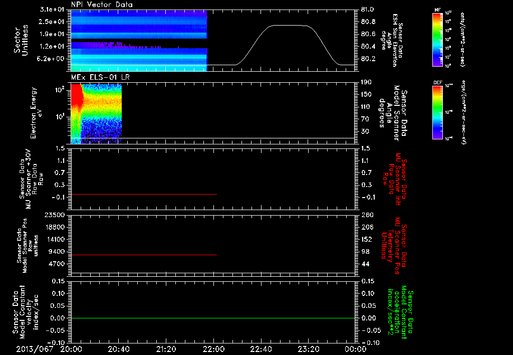513x355 pixels.
Task: Select the Sector Unitless axis label
Action: point(21,40)
